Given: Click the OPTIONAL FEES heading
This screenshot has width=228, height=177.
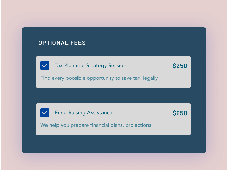Looking at the screenshot, I should click(62, 43).
